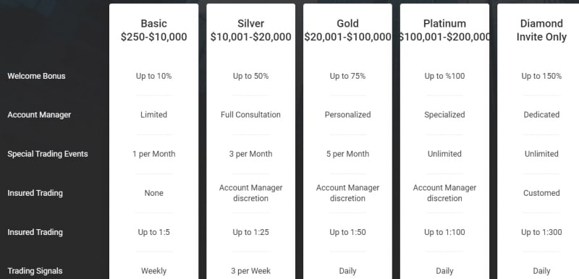Select 'Personalized' account manager in Gold

347,115
